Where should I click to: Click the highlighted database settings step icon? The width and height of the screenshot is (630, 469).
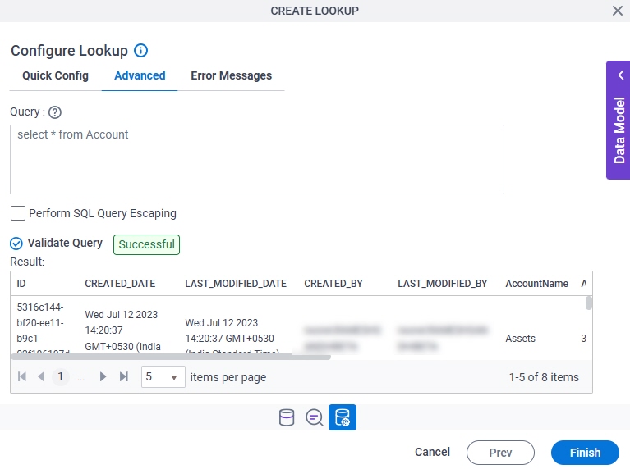(343, 417)
